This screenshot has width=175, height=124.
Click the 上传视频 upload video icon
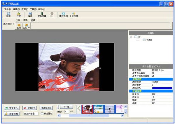coord(73,14)
